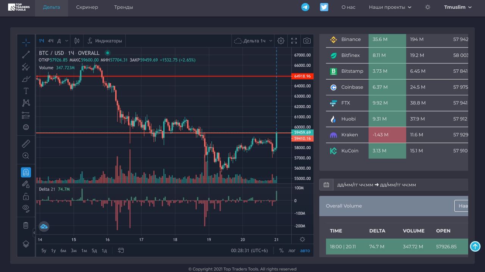Select the Text annotation tool
The width and height of the screenshot is (485, 272).
pos(26,91)
